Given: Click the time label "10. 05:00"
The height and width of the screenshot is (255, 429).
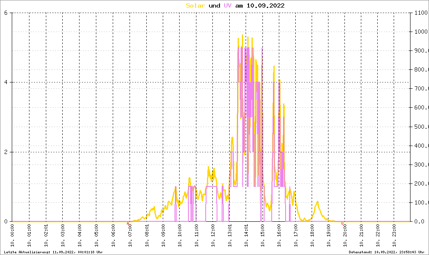Looking at the screenshot, I should [x=96, y=236].
